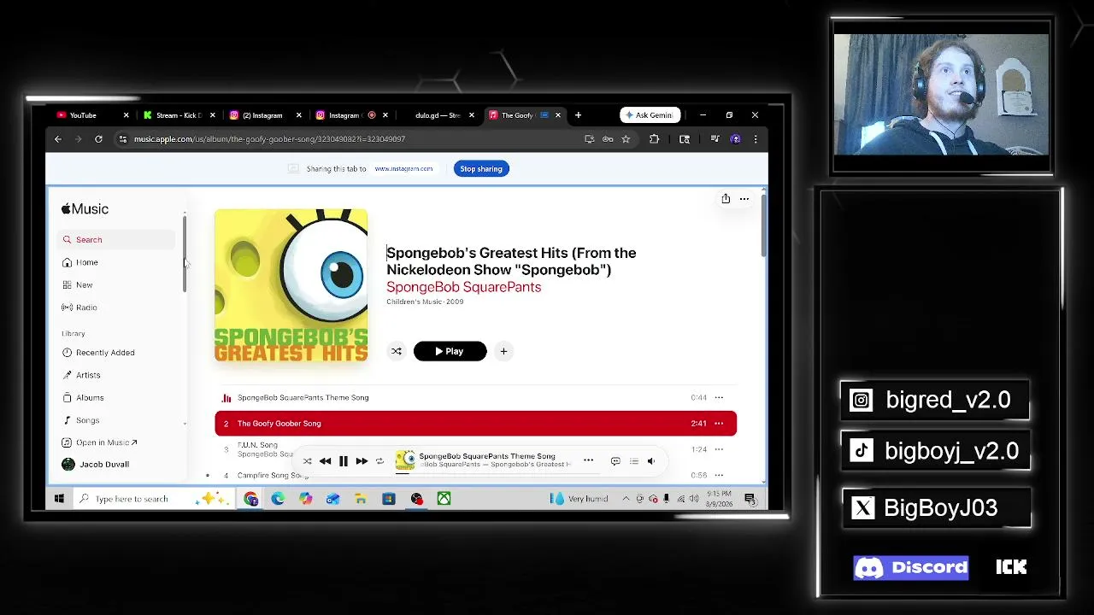Viewport: 1094px width, 615px height.
Task: Open more options for The Goofy Goober Song row
Action: 719,424
